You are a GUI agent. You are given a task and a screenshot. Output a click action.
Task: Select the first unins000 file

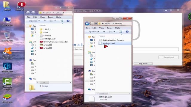point(46,45)
